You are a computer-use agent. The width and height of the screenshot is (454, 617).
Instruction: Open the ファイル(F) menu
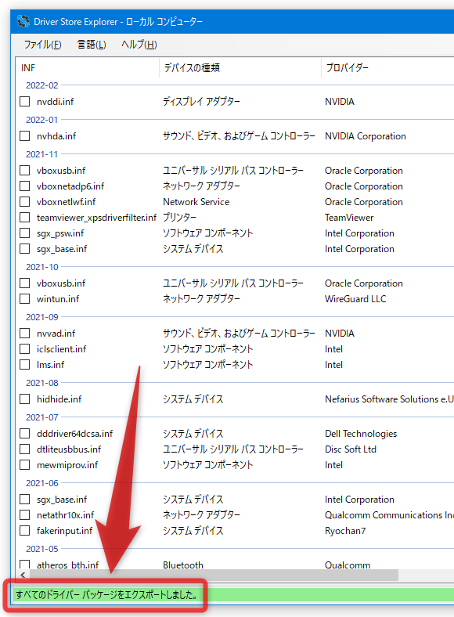pos(42,45)
